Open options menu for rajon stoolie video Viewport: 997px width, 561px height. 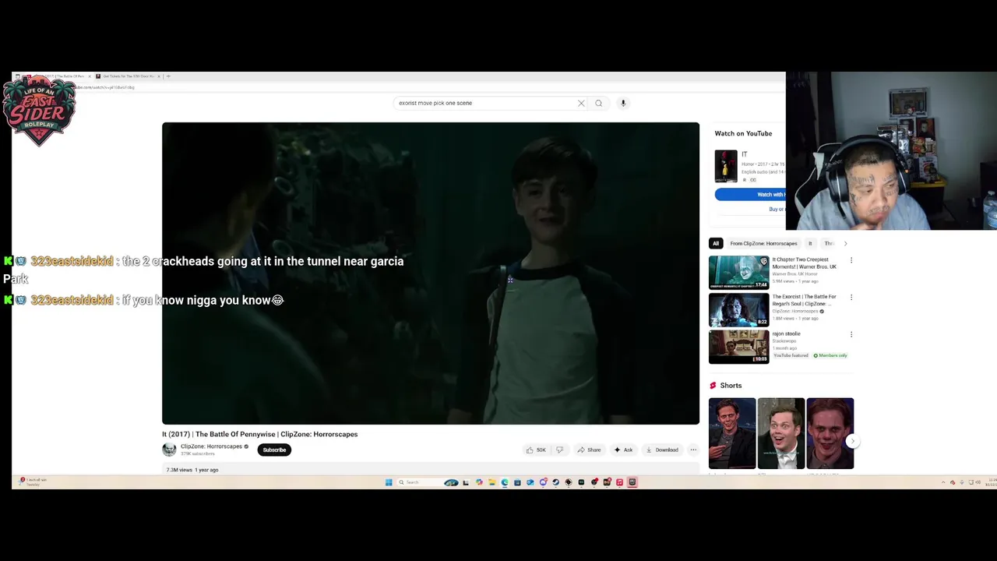click(851, 334)
